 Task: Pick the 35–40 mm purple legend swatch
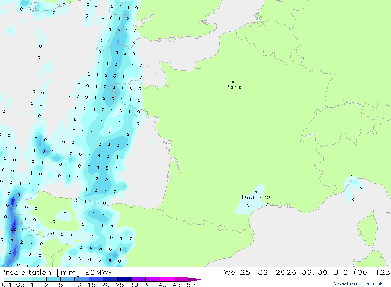(x=152, y=279)
